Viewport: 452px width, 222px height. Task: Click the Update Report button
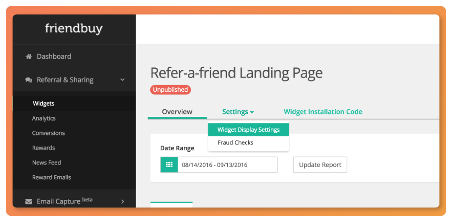click(320, 165)
